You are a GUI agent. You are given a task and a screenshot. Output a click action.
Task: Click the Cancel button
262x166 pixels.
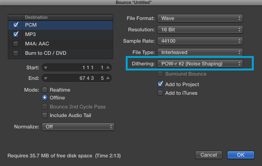(209, 155)
